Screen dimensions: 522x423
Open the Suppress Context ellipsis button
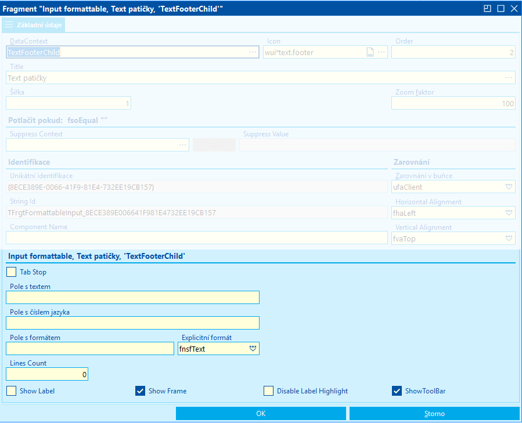click(183, 145)
